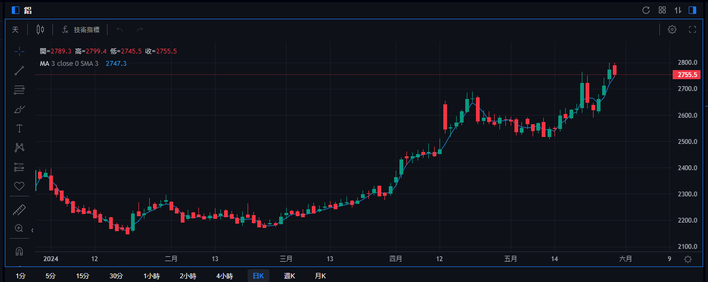
Task: Click the 2755.5 price label on axis
Action: click(x=686, y=75)
